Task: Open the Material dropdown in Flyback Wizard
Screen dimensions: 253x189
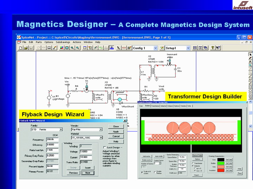Action: (x=101, y=138)
